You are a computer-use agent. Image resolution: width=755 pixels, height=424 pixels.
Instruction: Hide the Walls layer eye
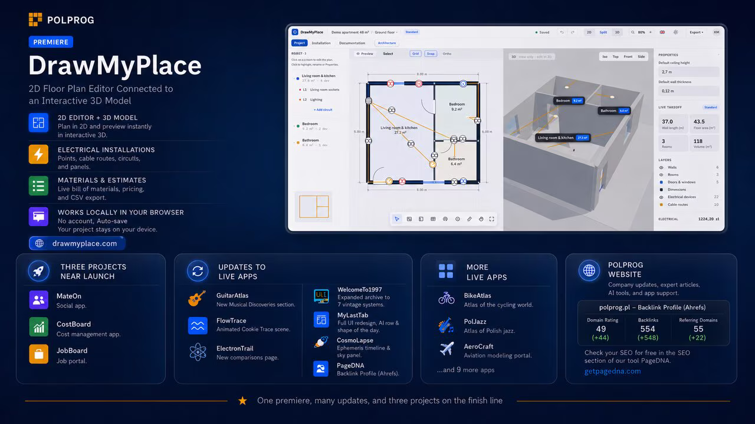(662, 167)
